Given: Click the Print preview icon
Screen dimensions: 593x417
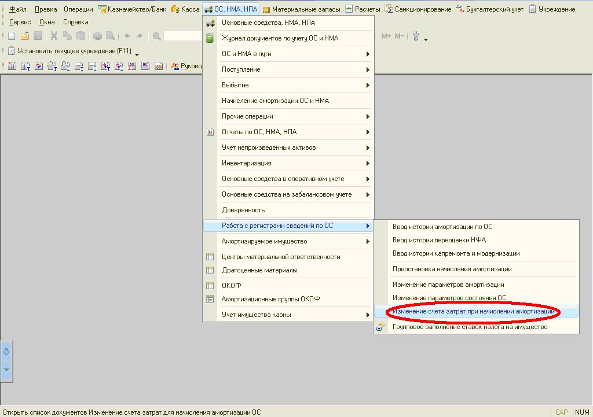Looking at the screenshot, I should click(111, 36).
